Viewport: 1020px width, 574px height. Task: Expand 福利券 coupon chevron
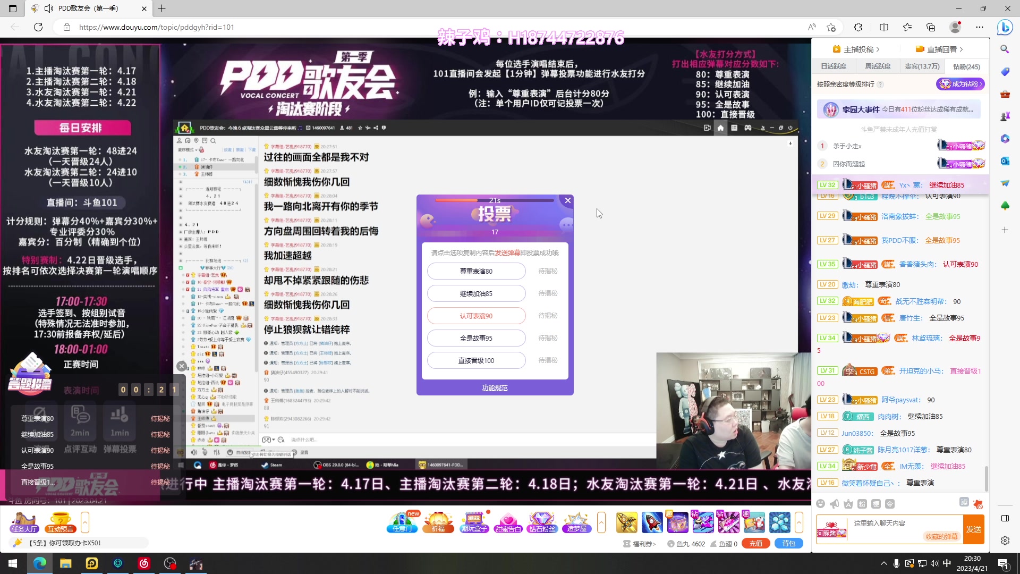[640, 544]
